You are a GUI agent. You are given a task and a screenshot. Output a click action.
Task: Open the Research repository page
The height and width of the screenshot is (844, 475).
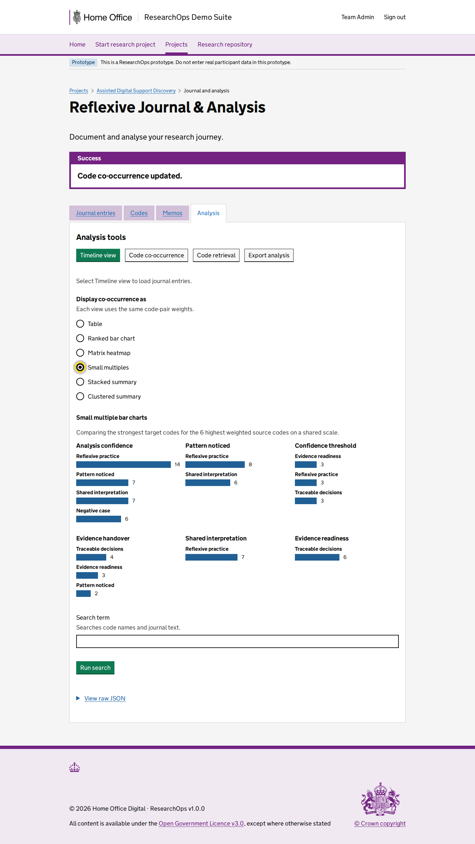[225, 45]
